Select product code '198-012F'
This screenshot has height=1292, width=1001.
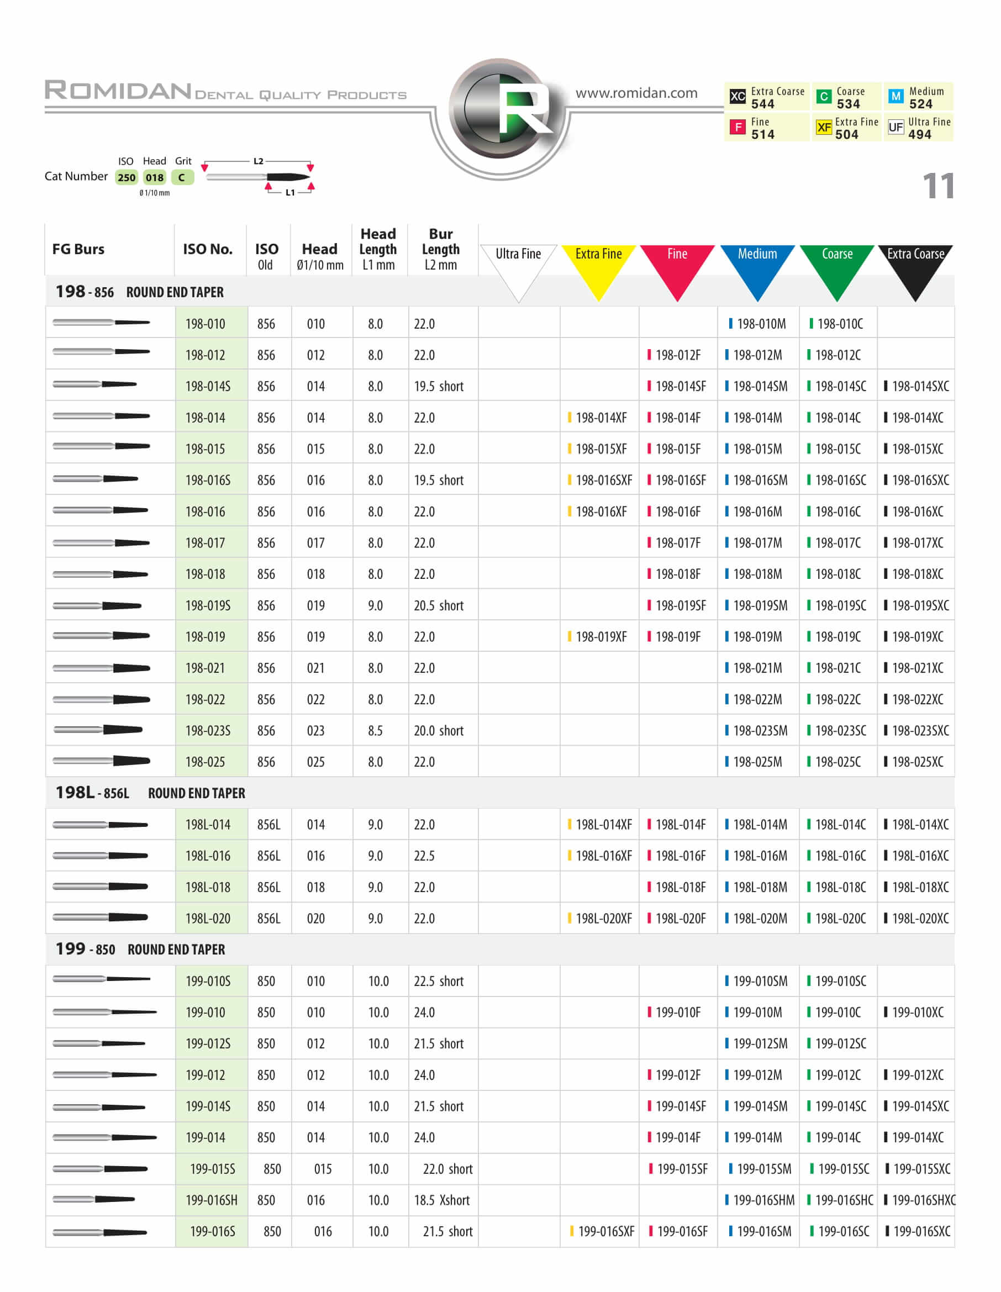coord(674,356)
